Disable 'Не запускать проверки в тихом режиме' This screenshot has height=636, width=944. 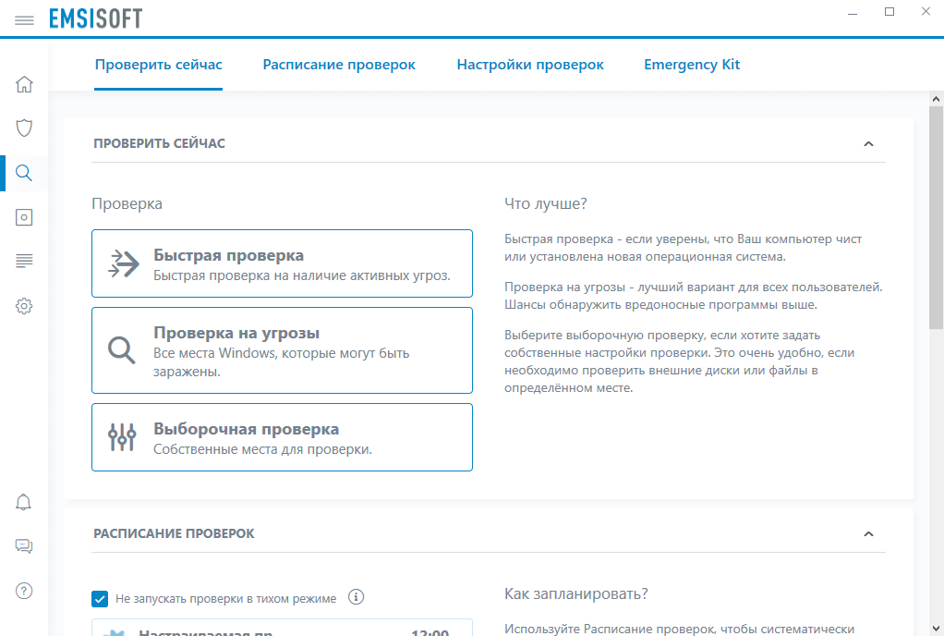pos(100,599)
